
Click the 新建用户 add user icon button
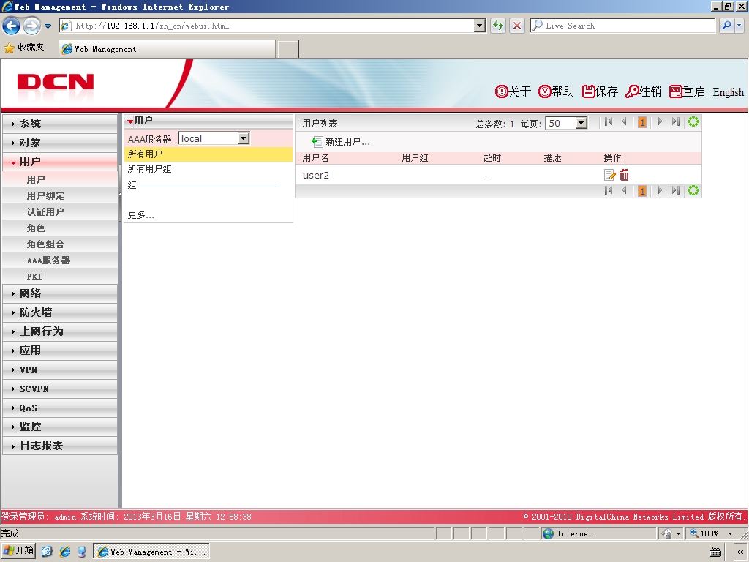pos(340,141)
